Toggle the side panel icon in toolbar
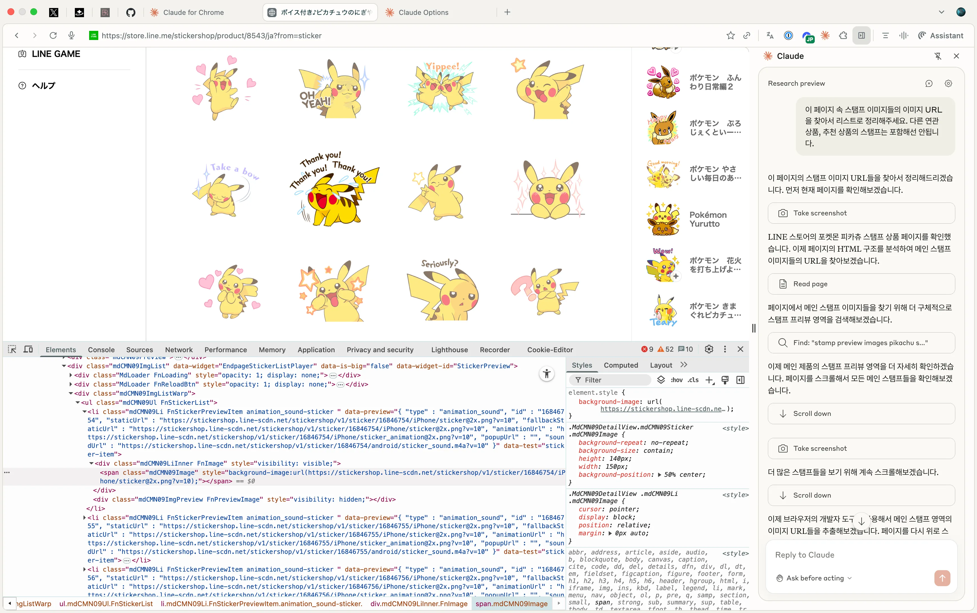The image size is (977, 613). click(x=862, y=36)
